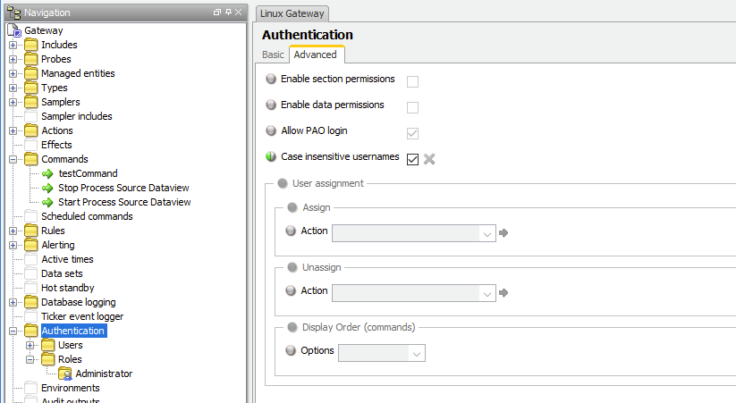Viewport: 736px width, 403px height.
Task: Click the green status dot for Case insensitive usernames
Action: coord(272,157)
